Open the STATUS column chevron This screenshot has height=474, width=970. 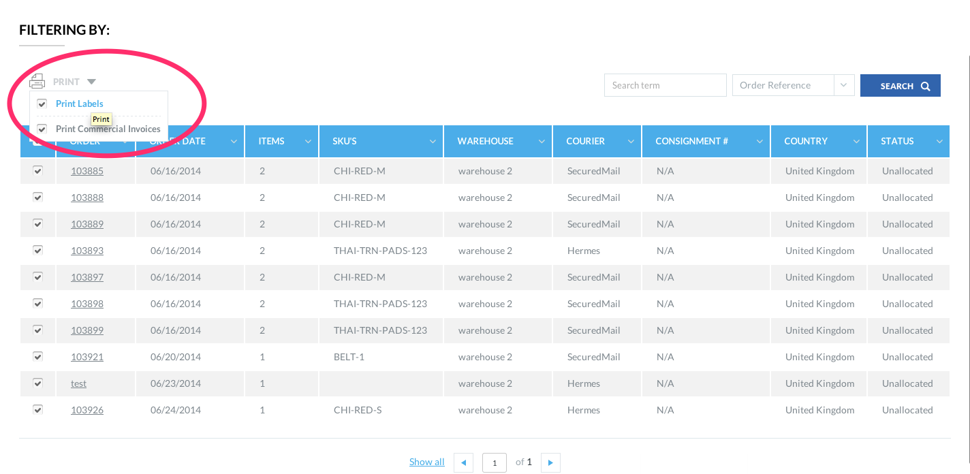tap(940, 142)
